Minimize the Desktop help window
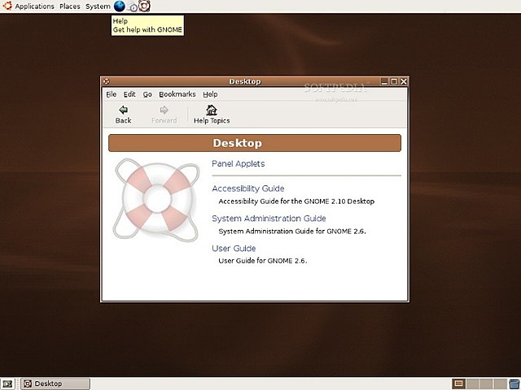521x390 pixels. point(384,81)
